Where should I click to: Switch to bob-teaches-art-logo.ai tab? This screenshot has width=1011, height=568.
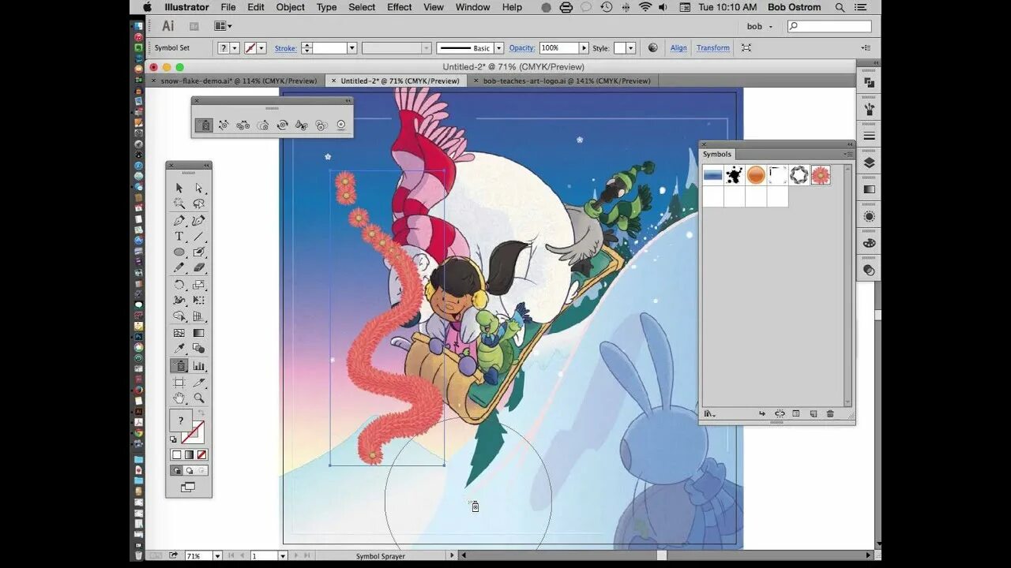pos(566,80)
